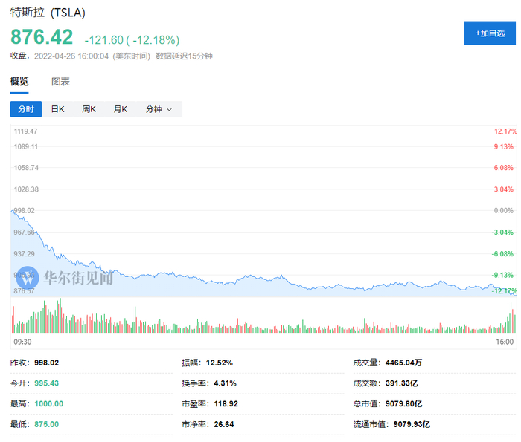Select the 日K daily candlestick tab
This screenshot has width=521, height=442.
coord(57,109)
